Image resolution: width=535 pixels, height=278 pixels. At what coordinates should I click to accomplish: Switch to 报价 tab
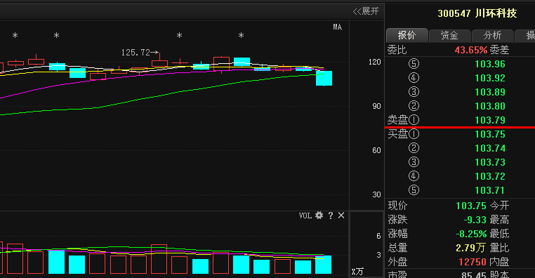[407, 35]
